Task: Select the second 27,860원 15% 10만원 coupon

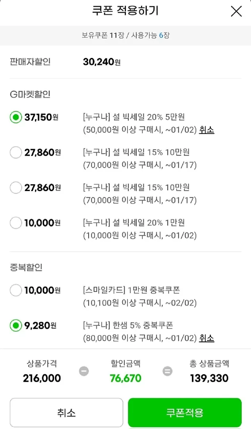Action: (x=16, y=187)
